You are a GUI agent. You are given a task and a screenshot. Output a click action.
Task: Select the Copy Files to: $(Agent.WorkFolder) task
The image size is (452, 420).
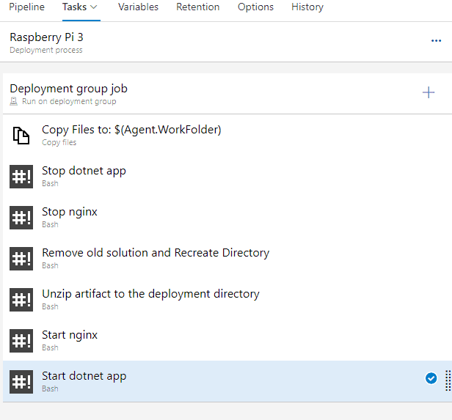227,136
